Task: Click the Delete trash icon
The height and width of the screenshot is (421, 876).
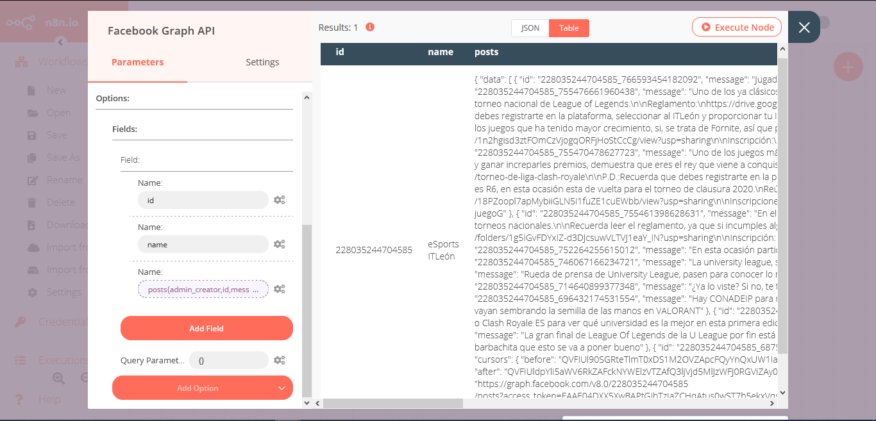Action: coord(32,202)
